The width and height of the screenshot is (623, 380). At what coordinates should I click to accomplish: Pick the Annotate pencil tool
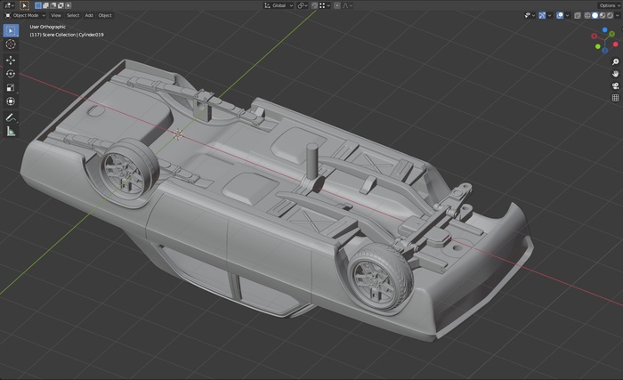click(x=11, y=117)
